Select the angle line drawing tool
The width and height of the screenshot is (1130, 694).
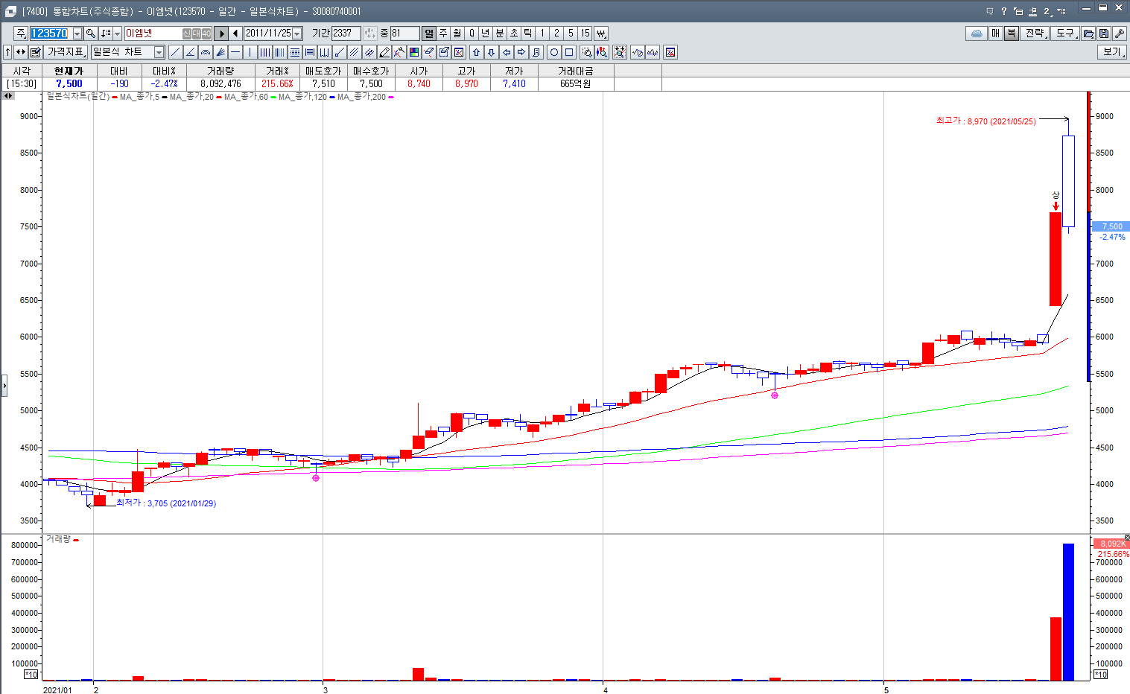tap(190, 52)
